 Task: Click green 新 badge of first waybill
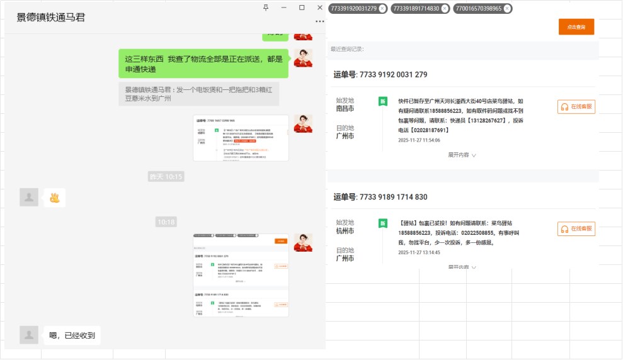click(382, 101)
